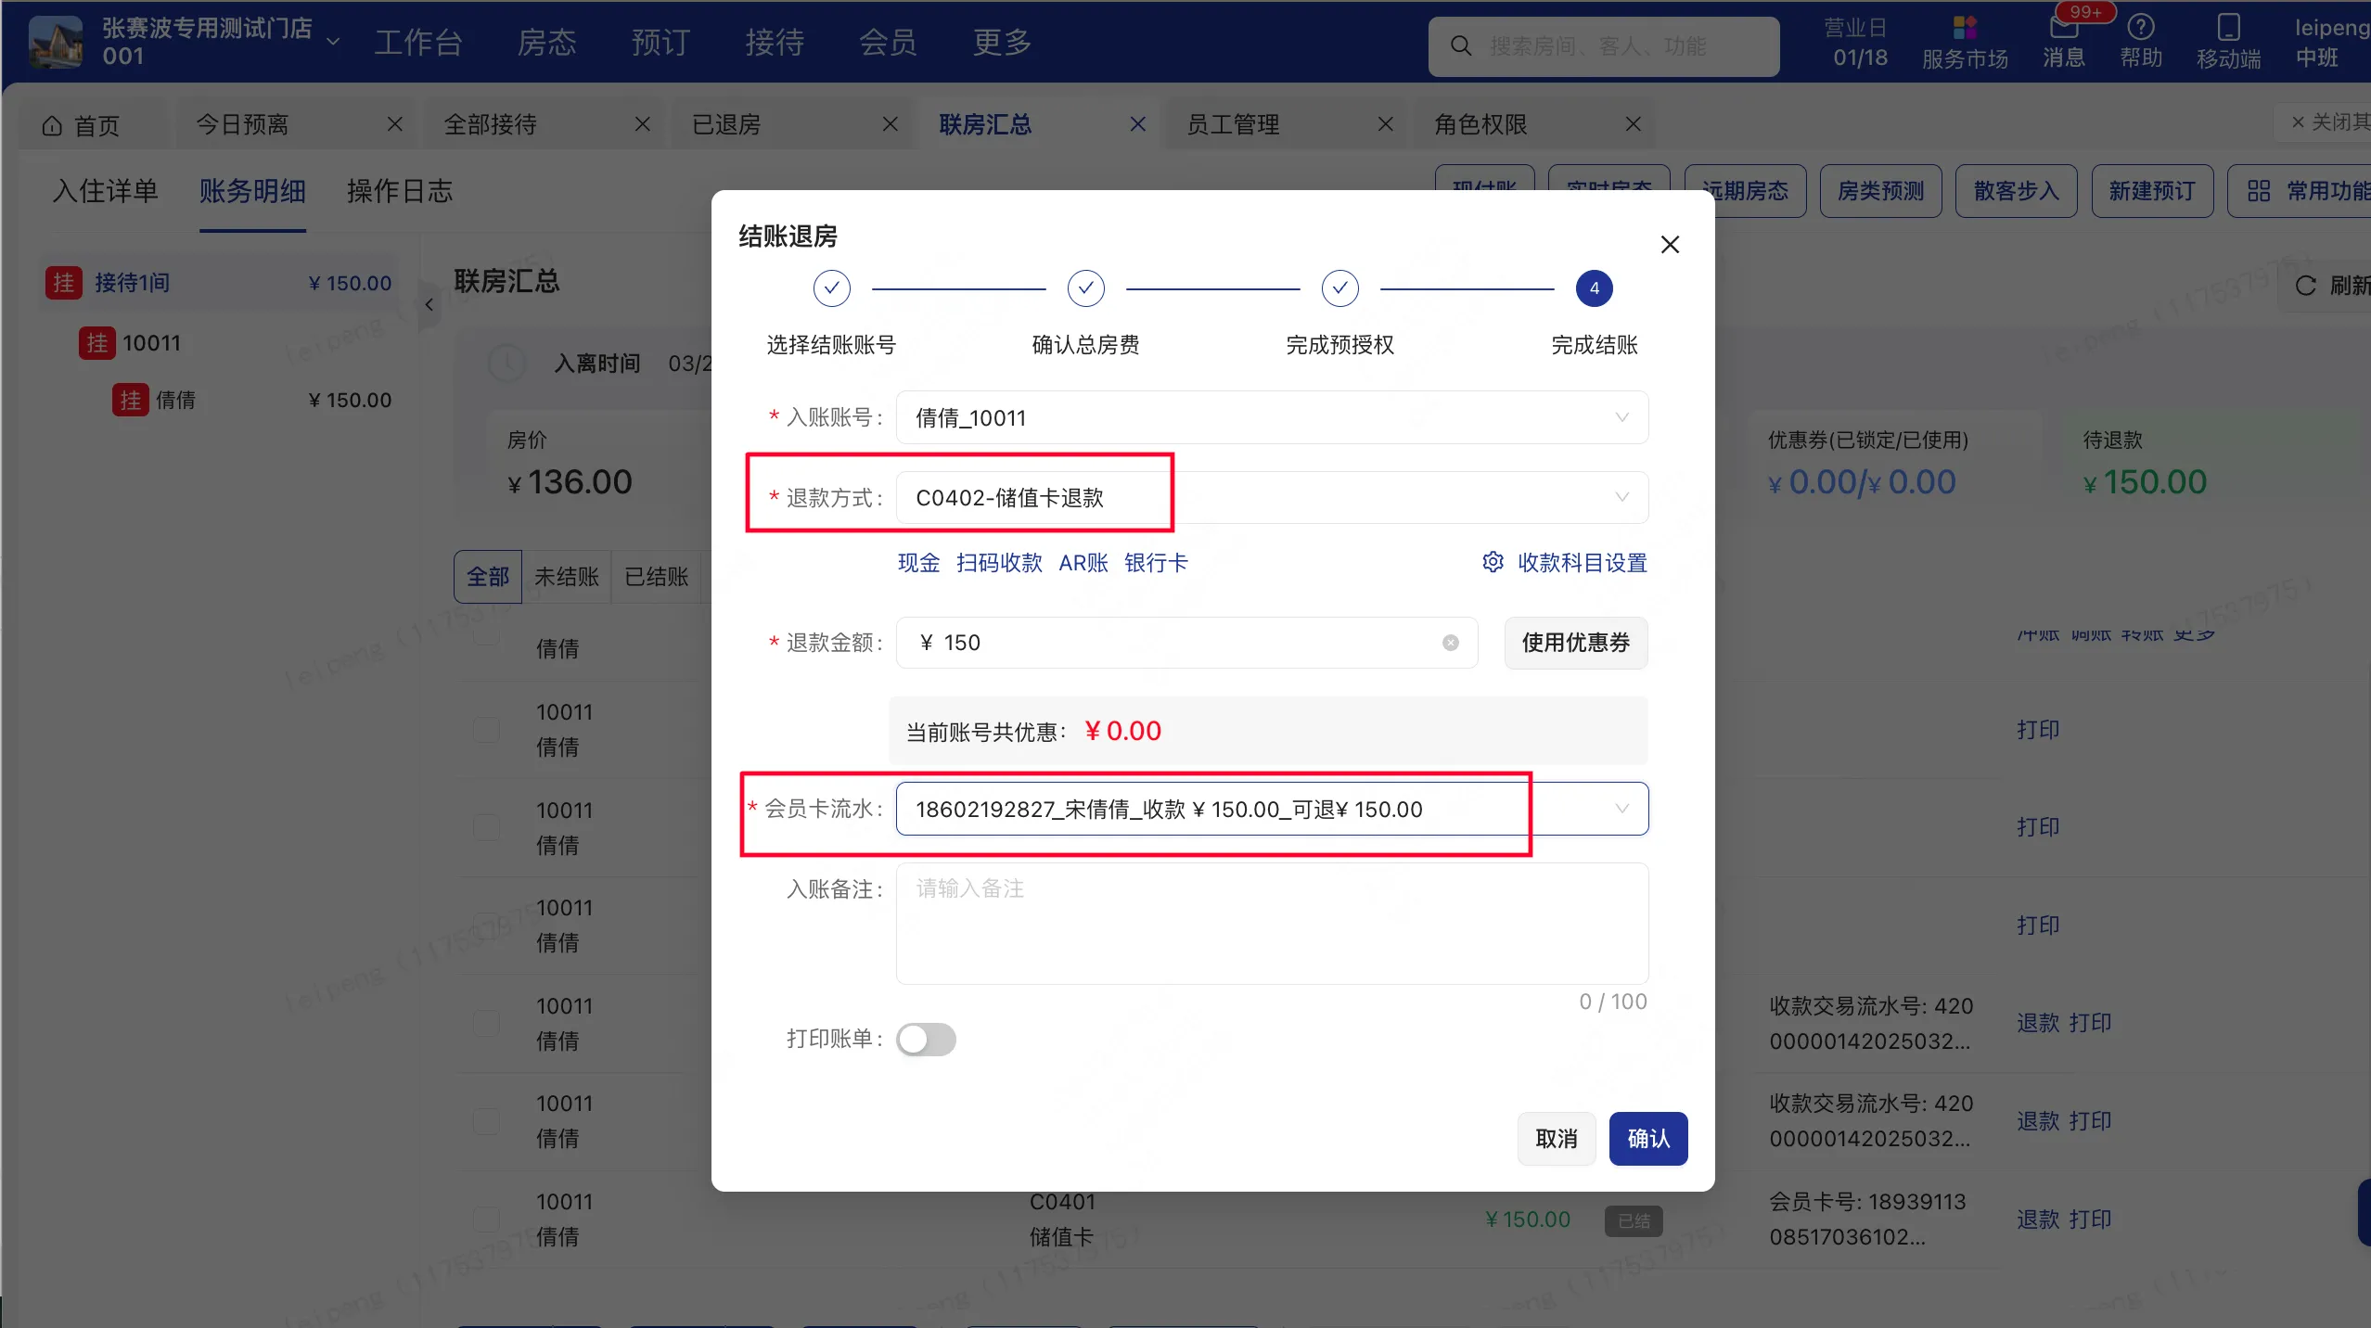Close the 联房汇总 tab
2371x1328 pixels.
[1138, 123]
